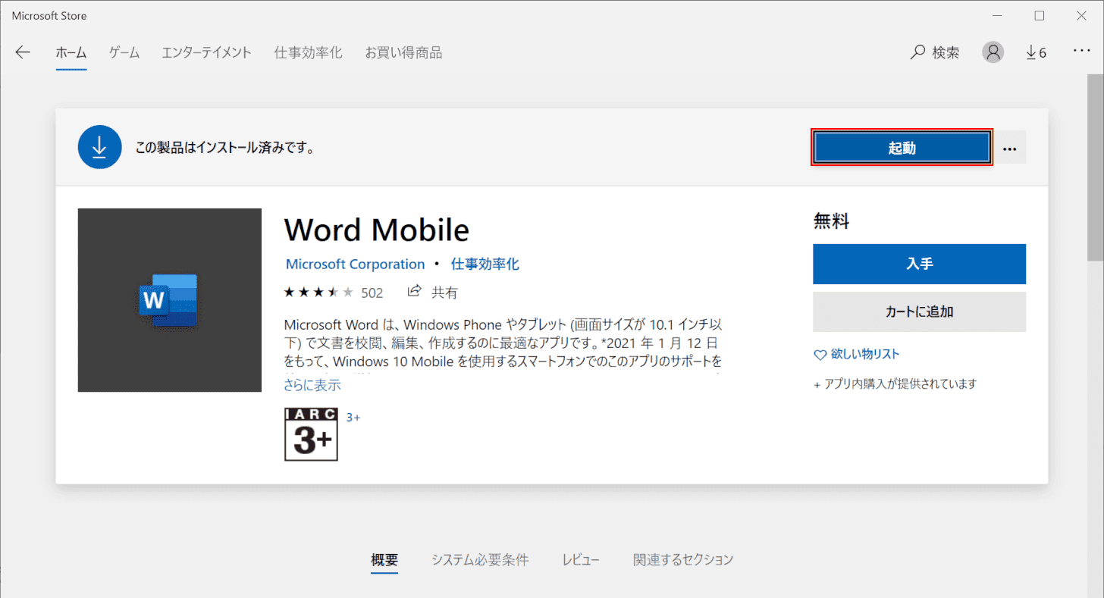This screenshot has width=1104, height=598.
Task: Select the 概要 section tab
Action: [x=384, y=560]
